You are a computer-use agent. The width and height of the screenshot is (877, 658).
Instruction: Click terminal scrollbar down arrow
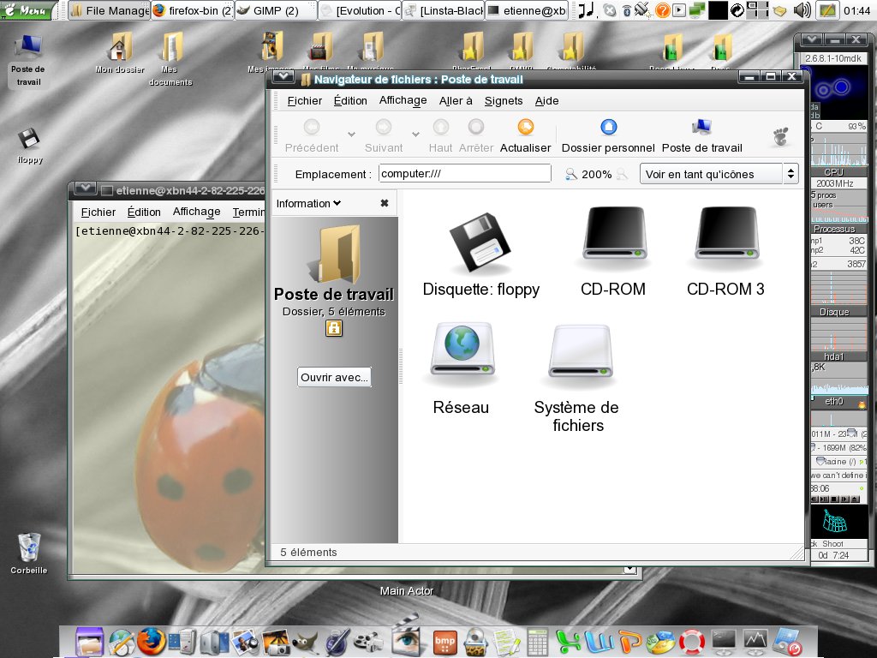click(x=629, y=570)
